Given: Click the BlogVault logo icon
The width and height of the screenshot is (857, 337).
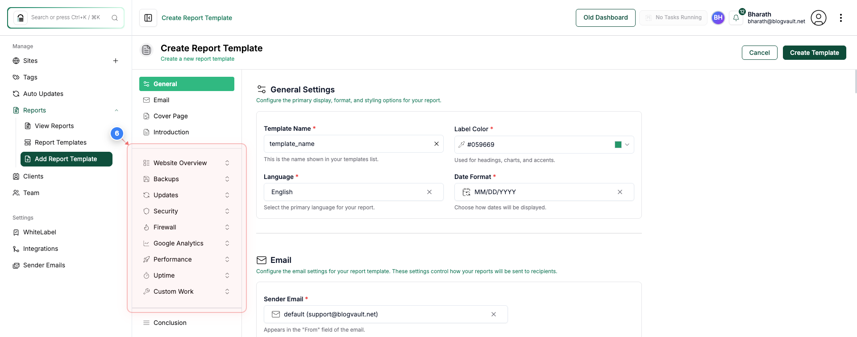Looking at the screenshot, I should pos(21,18).
